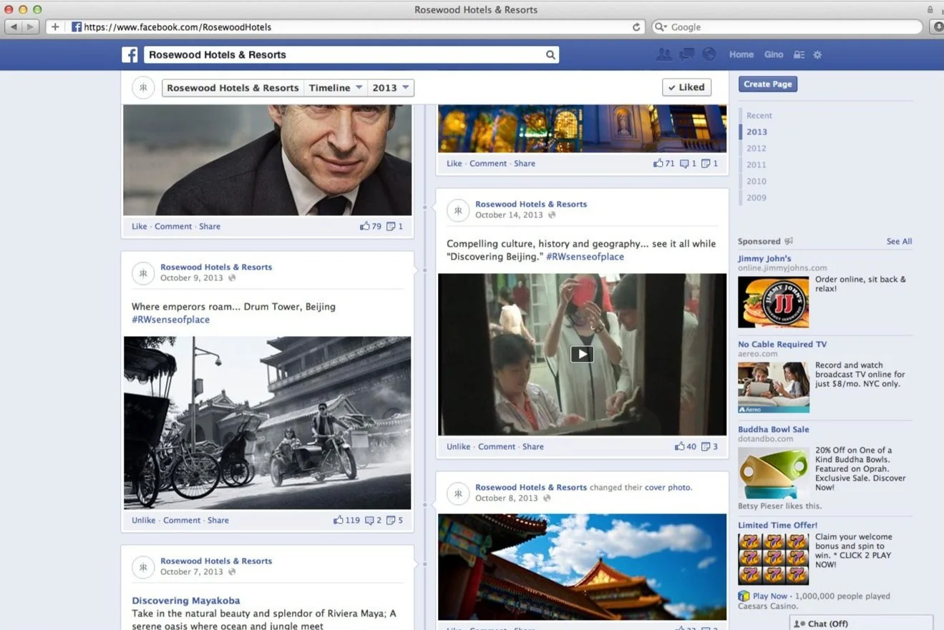Click the Facebook logo icon
Screen dimensions: 944x630
click(130, 54)
